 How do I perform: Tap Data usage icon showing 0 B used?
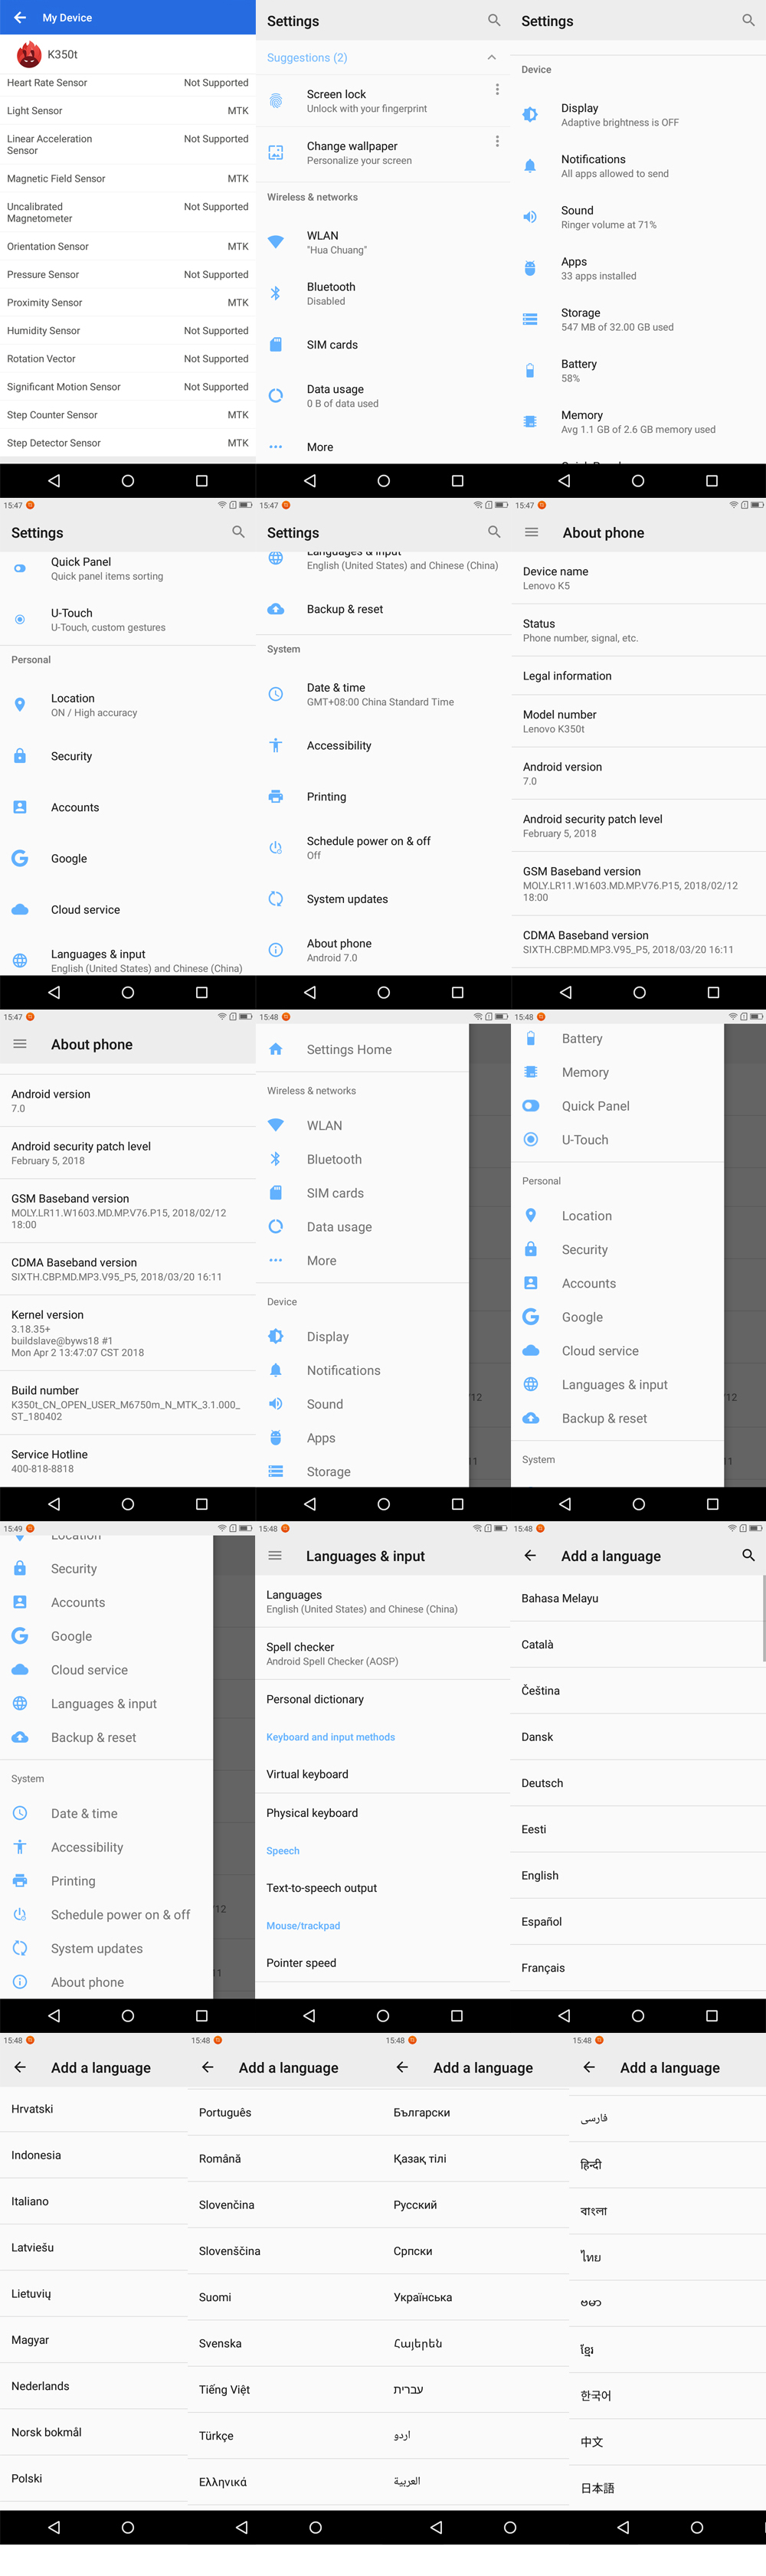[276, 396]
